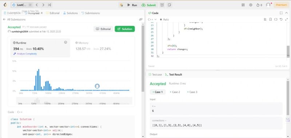291x138 pixels.
Task: Click the green Submit button
Action: click(x=149, y=5)
